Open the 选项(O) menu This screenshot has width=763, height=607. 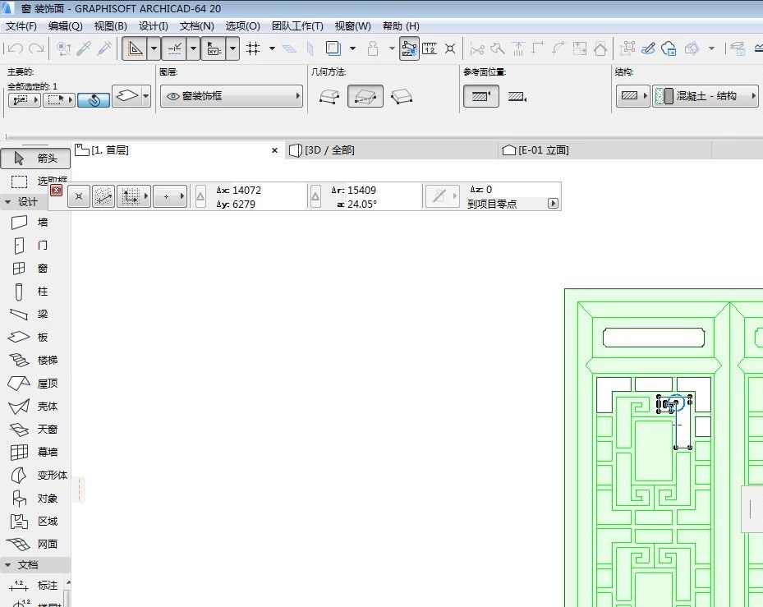point(243,25)
